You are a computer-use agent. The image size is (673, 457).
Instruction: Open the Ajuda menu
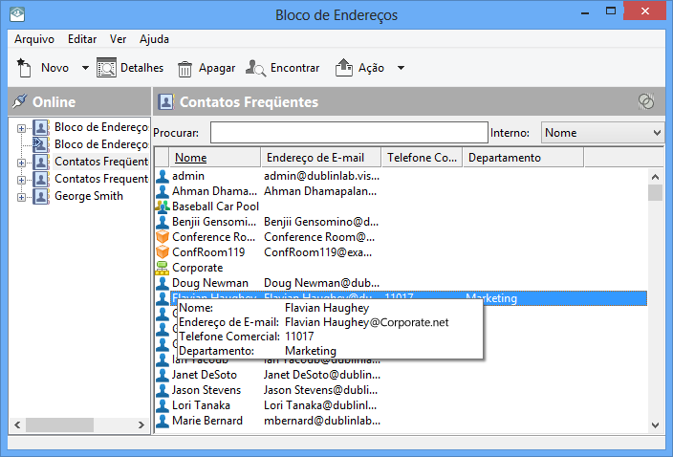coord(154,39)
